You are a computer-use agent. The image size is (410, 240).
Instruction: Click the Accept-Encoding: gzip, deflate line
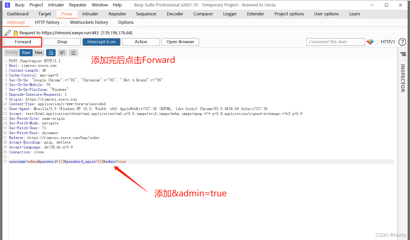[x=40, y=142]
